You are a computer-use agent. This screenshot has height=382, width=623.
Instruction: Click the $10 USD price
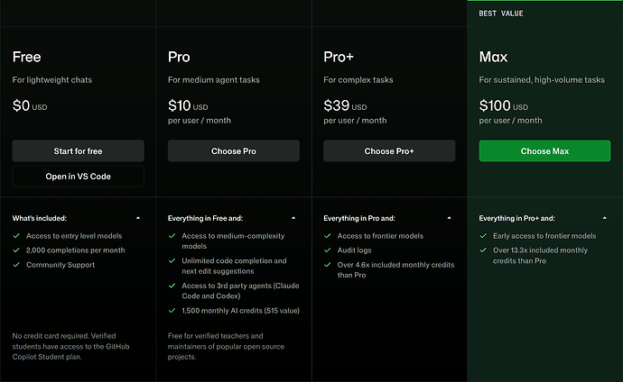click(188, 105)
